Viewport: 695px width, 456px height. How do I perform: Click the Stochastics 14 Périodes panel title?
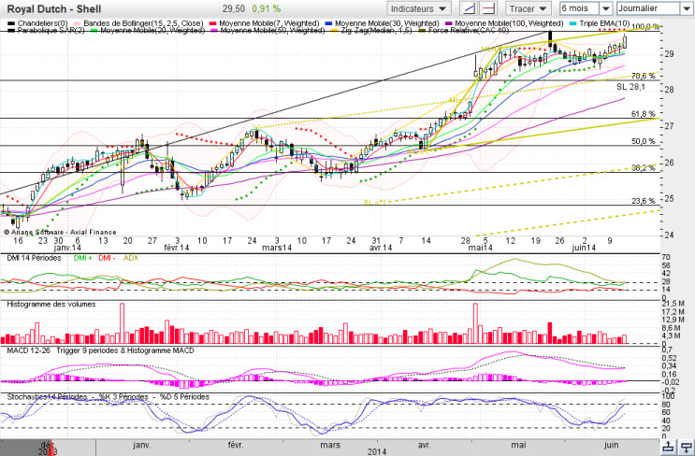tap(47, 397)
